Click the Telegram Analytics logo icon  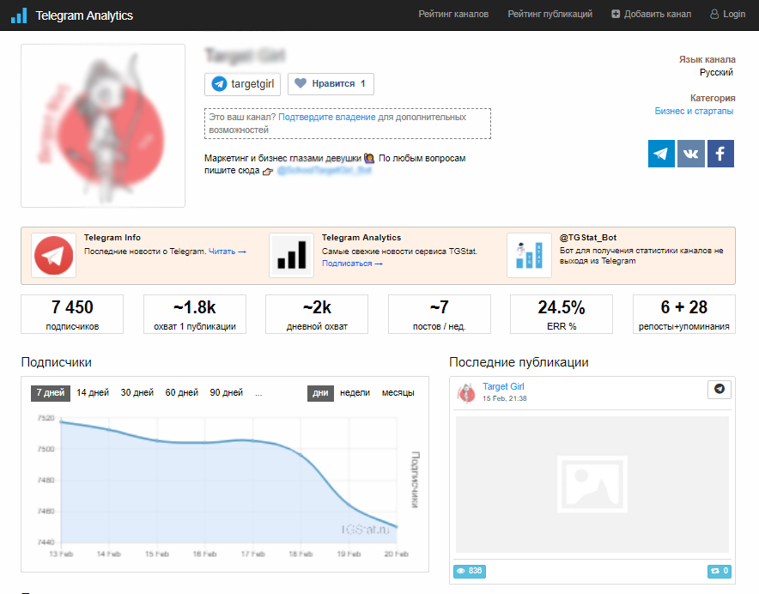click(18, 15)
